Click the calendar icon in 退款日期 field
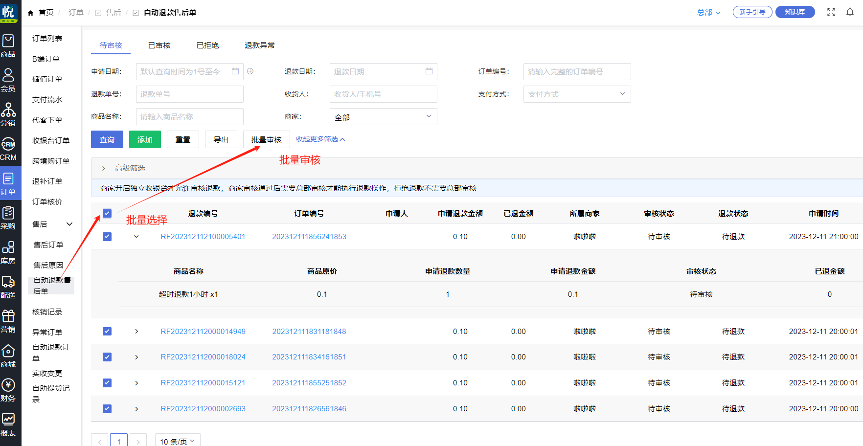This screenshot has height=446, width=863. click(x=429, y=71)
